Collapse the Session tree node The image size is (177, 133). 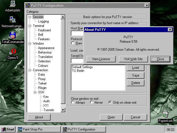click(30, 17)
